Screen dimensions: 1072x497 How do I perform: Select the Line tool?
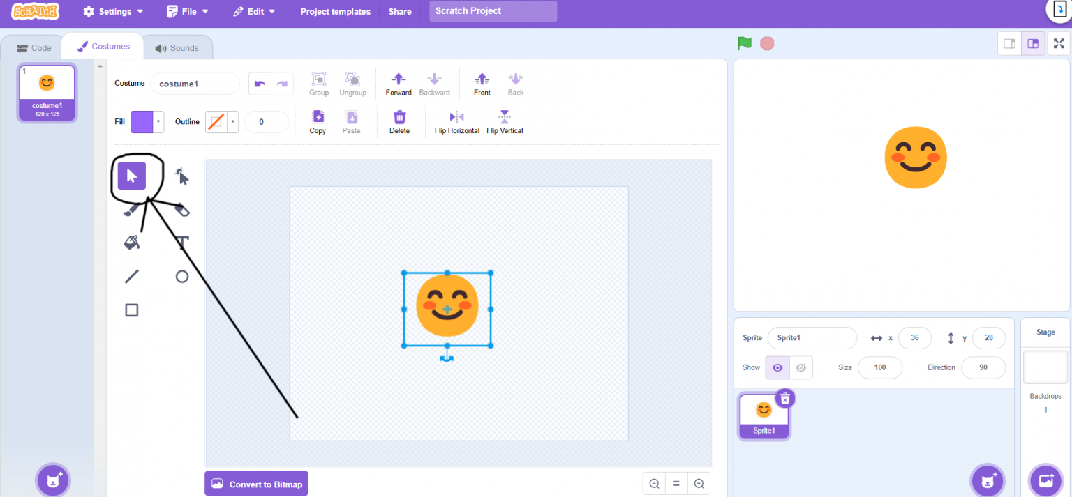(131, 277)
